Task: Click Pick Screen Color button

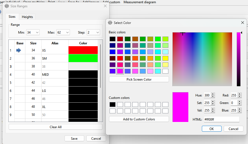Action: [139, 80]
